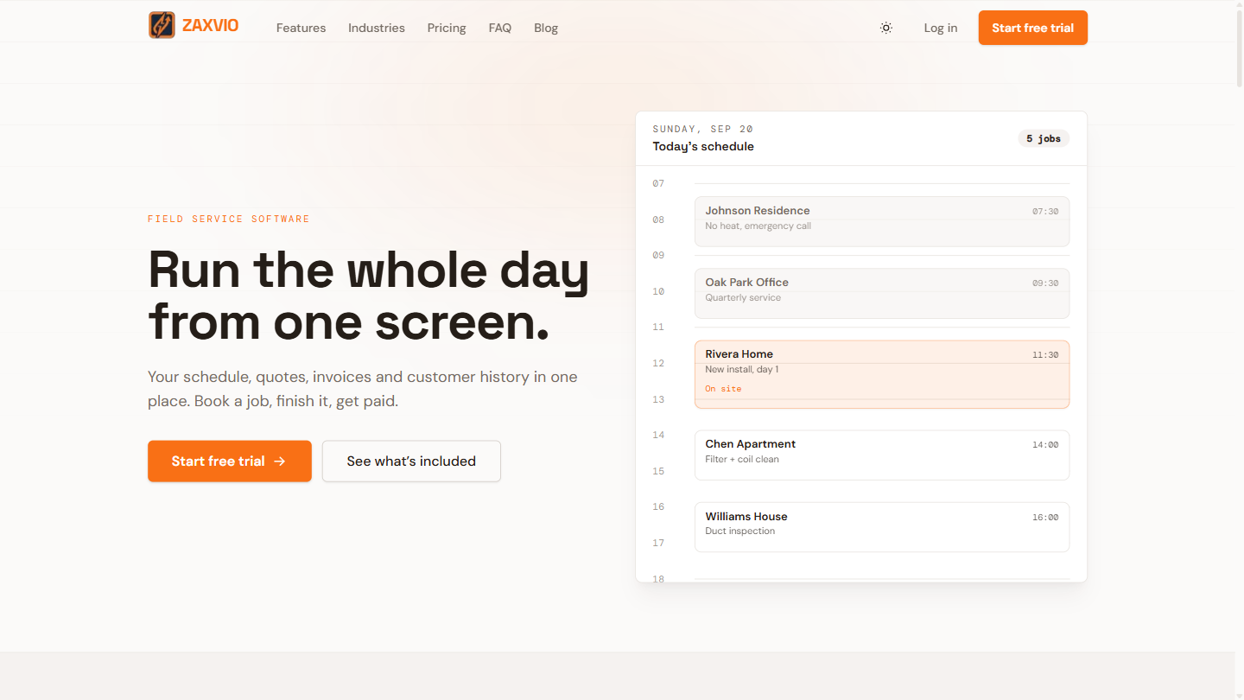This screenshot has height=700, width=1244.
Task: Click the ZAXVIO brand name text
Action: point(211,26)
